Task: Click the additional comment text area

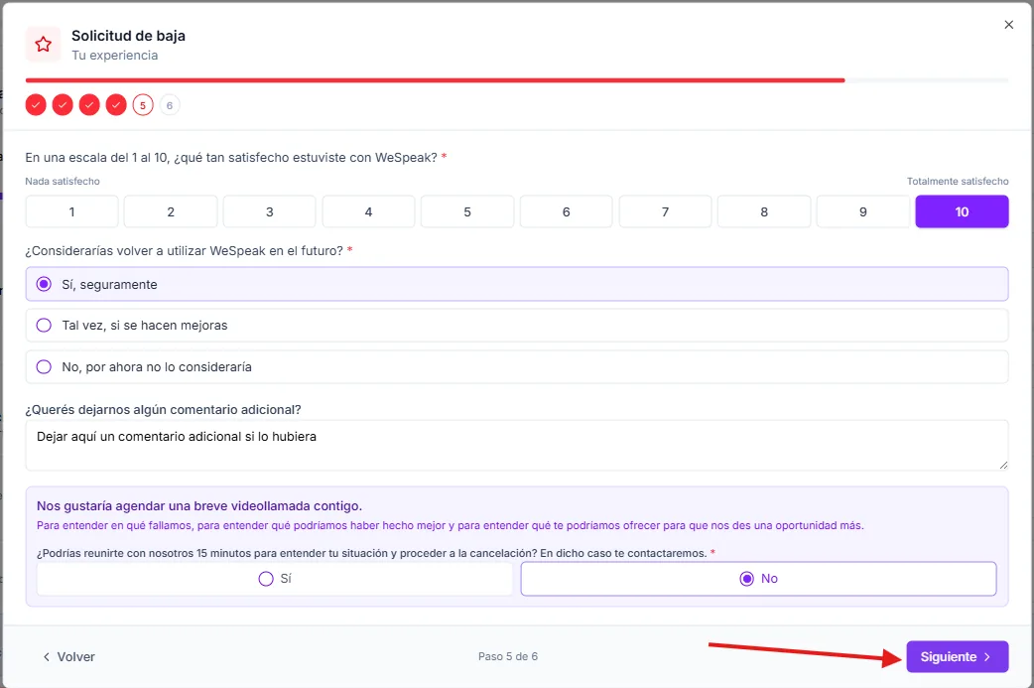Action: pos(517,445)
